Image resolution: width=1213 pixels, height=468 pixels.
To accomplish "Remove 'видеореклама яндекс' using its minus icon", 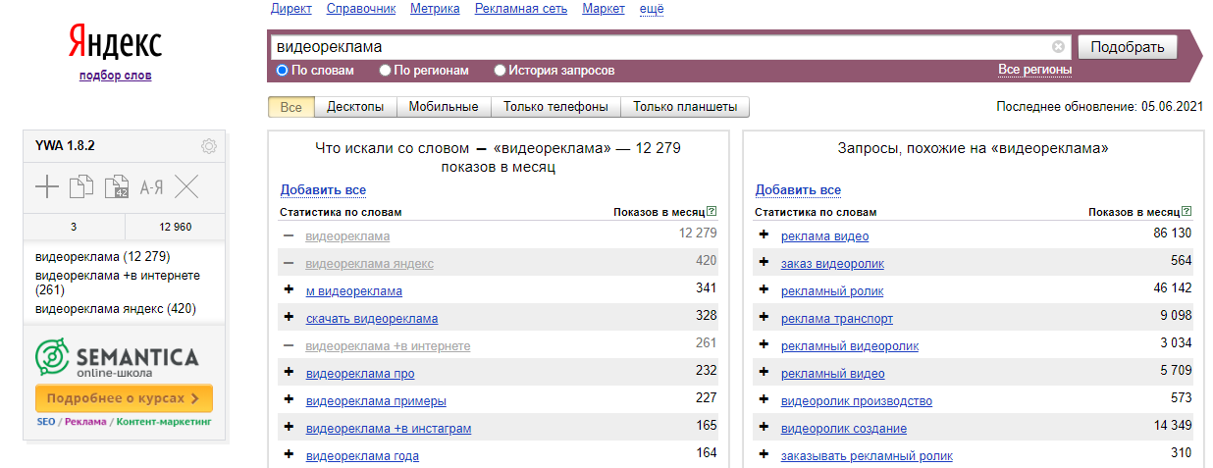I will [289, 262].
